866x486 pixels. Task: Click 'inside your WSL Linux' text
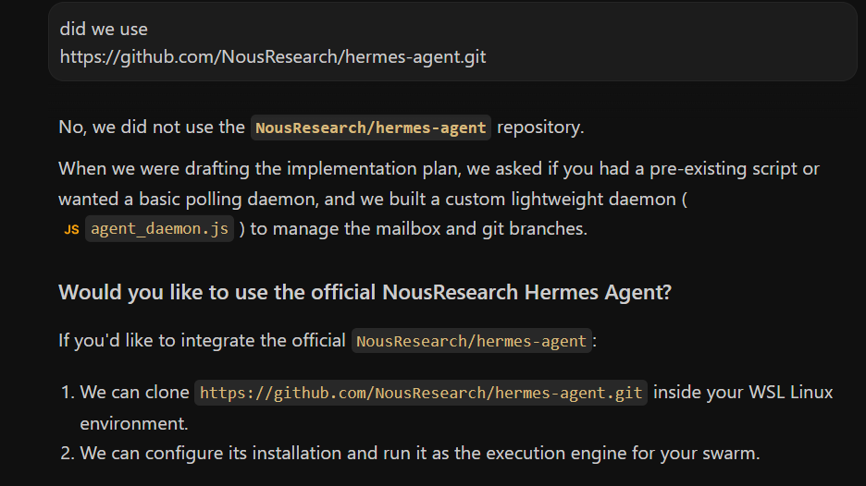[743, 393]
